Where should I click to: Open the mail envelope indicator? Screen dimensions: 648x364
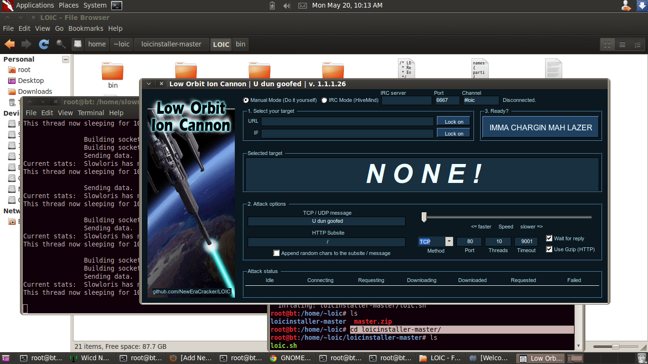pos(302,6)
